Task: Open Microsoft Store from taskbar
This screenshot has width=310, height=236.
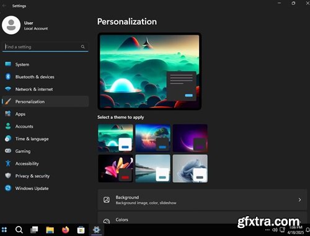Action: coord(81,230)
